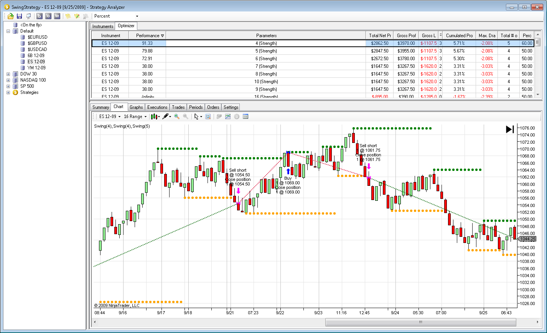
Task: Click the results grid scroll down arrow
Action: (538, 95)
